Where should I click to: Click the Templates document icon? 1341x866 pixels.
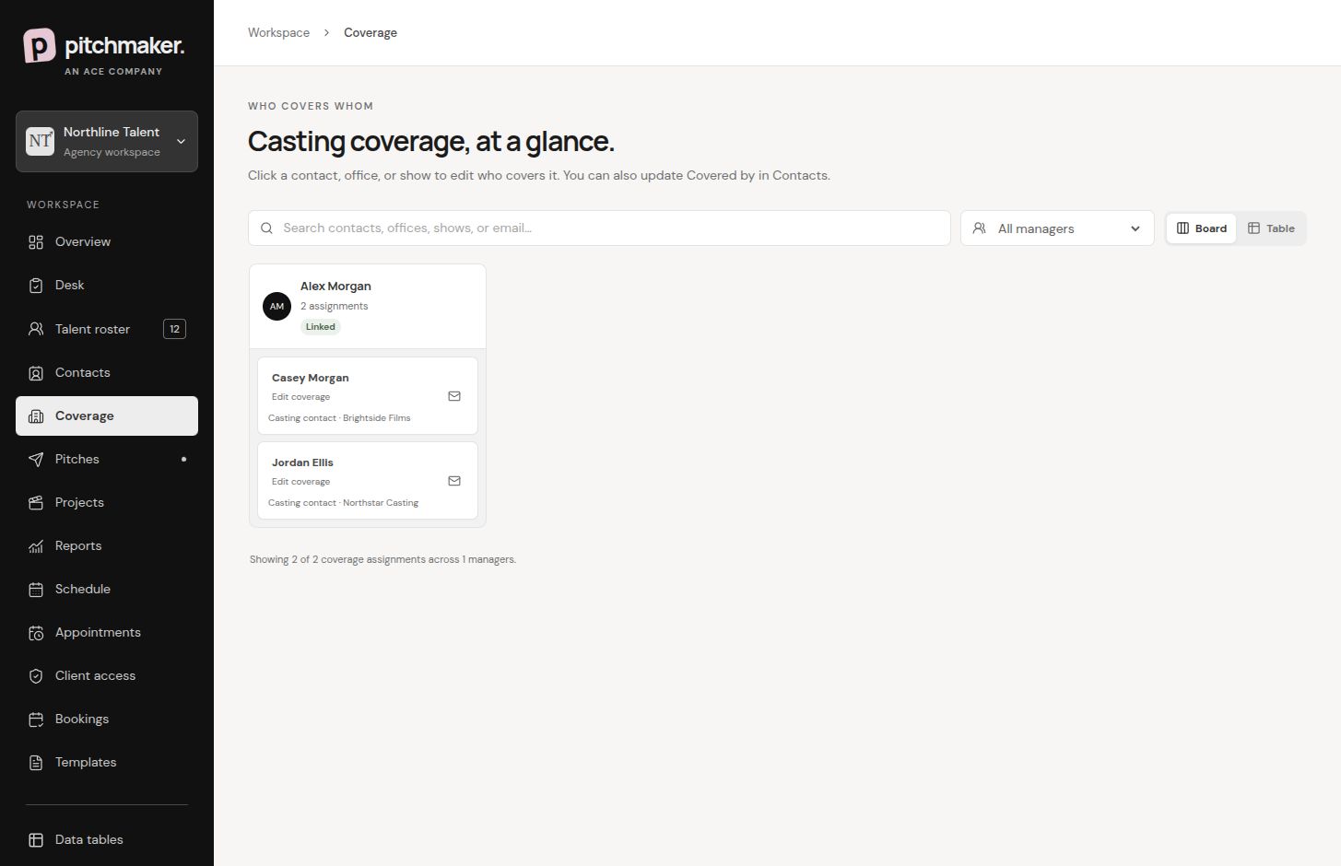pos(36,763)
